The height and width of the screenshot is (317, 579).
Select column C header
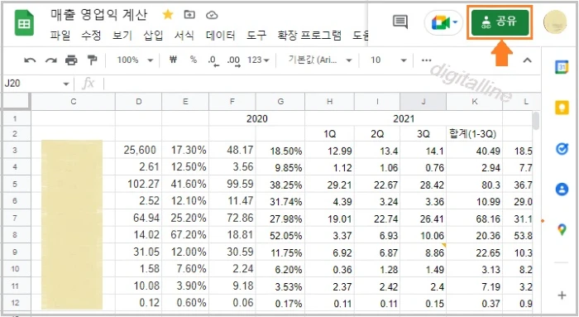pyautogui.click(x=73, y=102)
